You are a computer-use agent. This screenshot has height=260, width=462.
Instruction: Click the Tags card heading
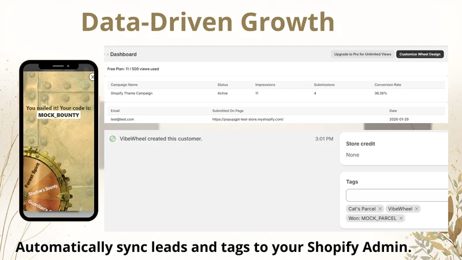click(x=352, y=182)
